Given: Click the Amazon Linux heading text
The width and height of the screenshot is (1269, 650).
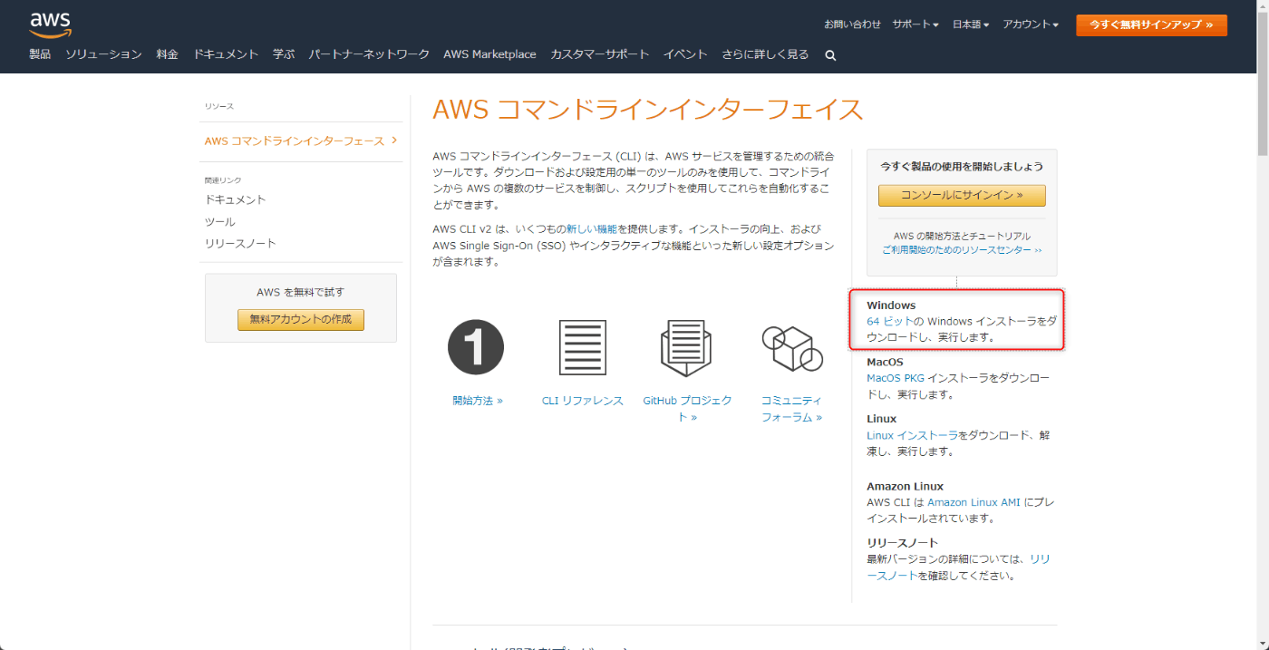Looking at the screenshot, I should coord(905,486).
